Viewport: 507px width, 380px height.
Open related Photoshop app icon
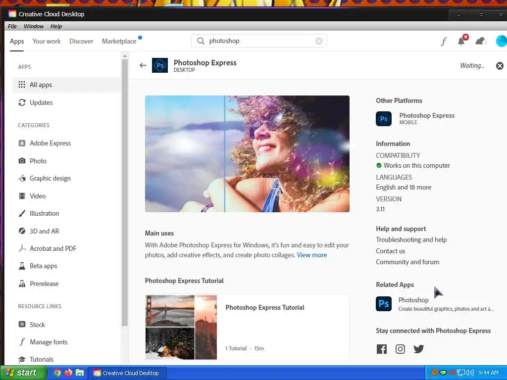coord(384,304)
